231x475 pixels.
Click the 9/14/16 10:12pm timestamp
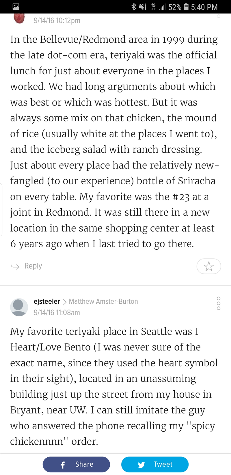[57, 21]
